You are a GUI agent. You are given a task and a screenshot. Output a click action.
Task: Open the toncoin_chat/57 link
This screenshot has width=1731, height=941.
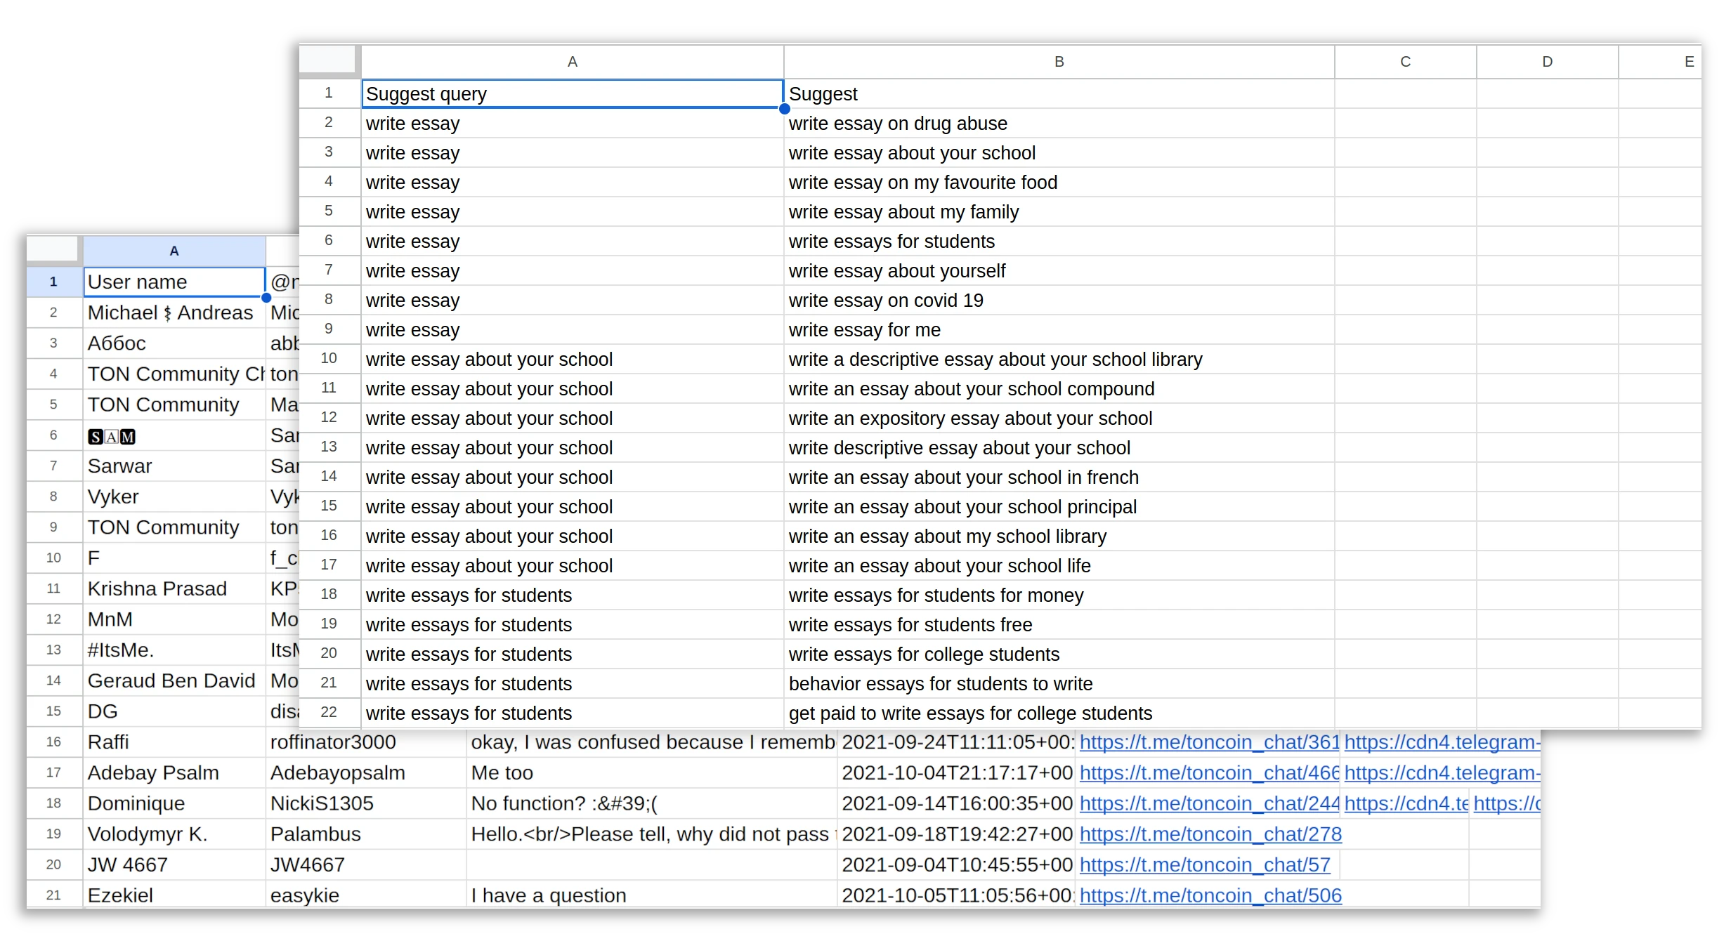click(x=1204, y=865)
